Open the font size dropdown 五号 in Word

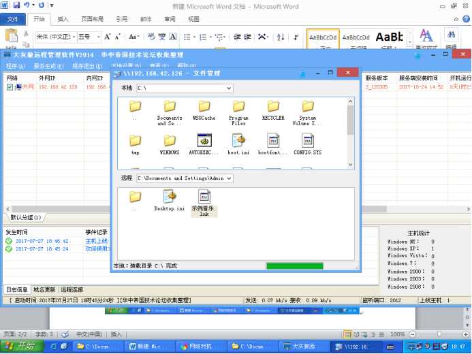click(99, 37)
